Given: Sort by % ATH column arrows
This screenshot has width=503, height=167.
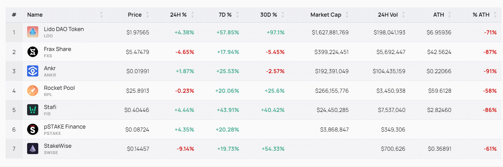Looking at the screenshot, I should pyautogui.click(x=495, y=15).
